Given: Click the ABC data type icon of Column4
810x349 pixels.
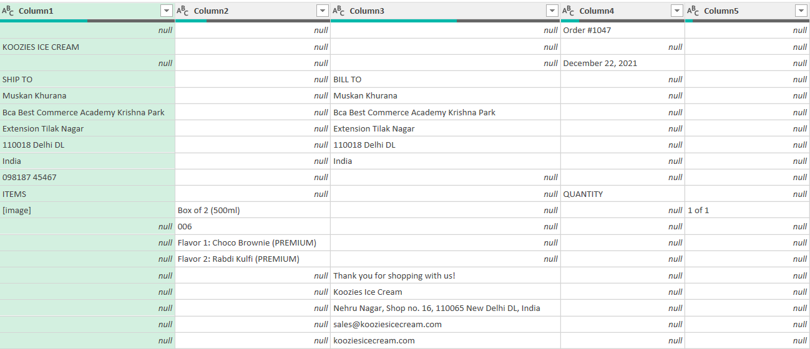Looking at the screenshot, I should (568, 11).
